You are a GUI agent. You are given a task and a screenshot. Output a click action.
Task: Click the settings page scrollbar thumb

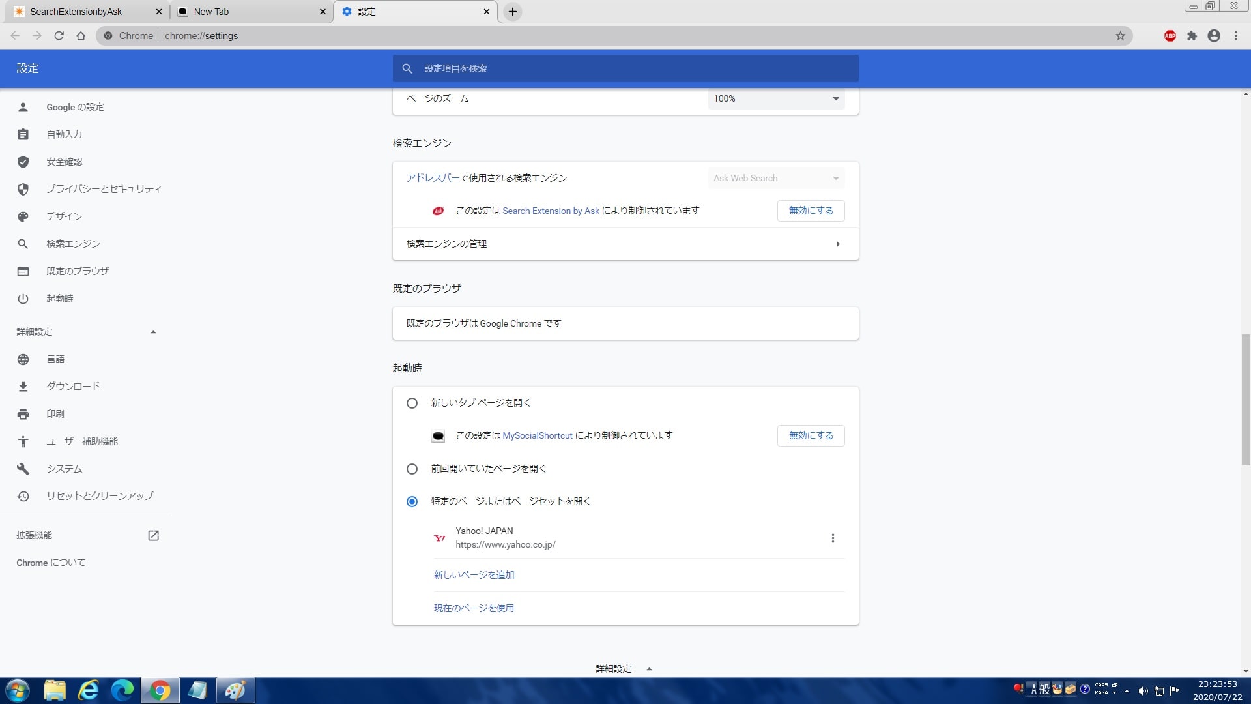[x=1246, y=400]
